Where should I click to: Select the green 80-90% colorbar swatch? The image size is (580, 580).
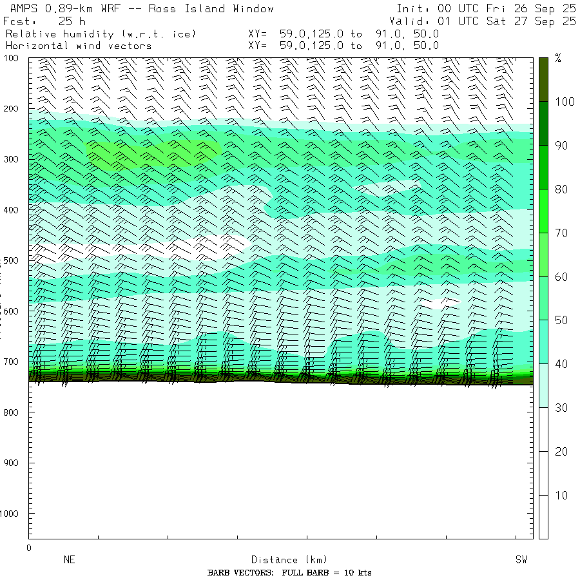coord(543,167)
